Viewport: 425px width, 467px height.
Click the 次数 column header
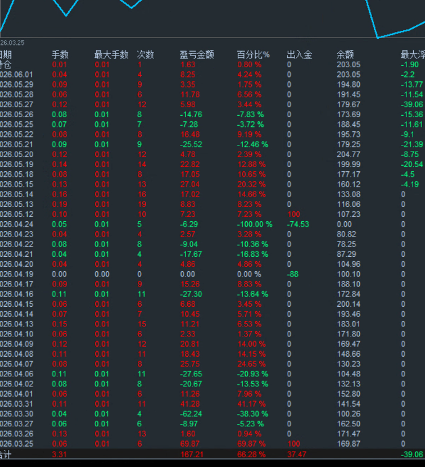(145, 54)
